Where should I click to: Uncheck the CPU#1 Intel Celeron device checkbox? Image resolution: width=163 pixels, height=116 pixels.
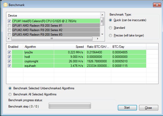coord(9,21)
